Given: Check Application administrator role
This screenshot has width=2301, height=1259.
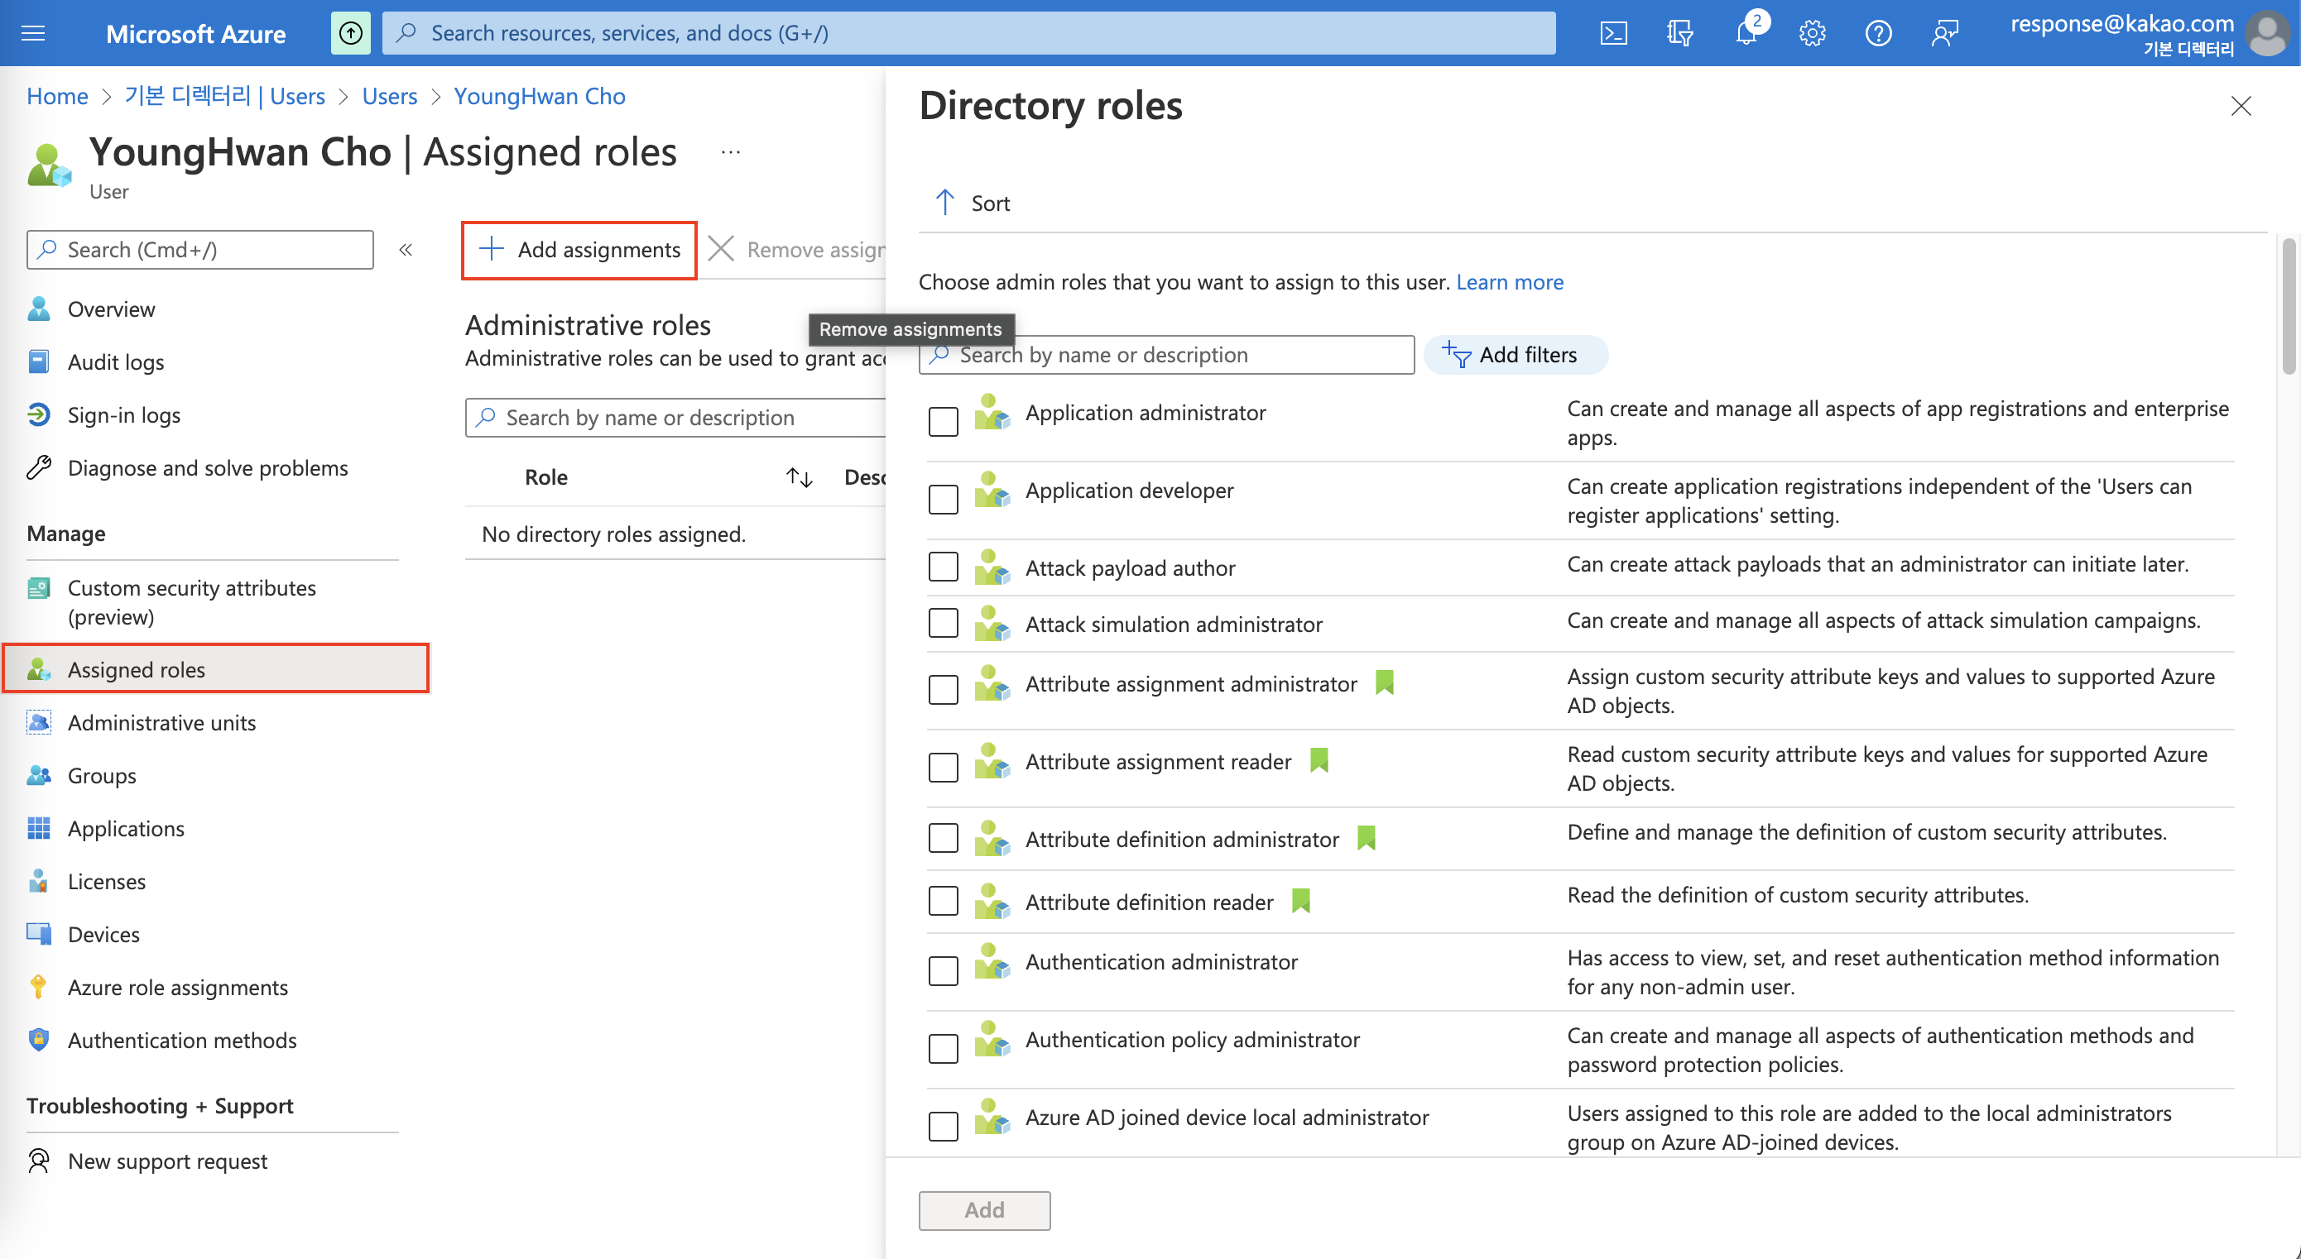Looking at the screenshot, I should tap(944, 421).
